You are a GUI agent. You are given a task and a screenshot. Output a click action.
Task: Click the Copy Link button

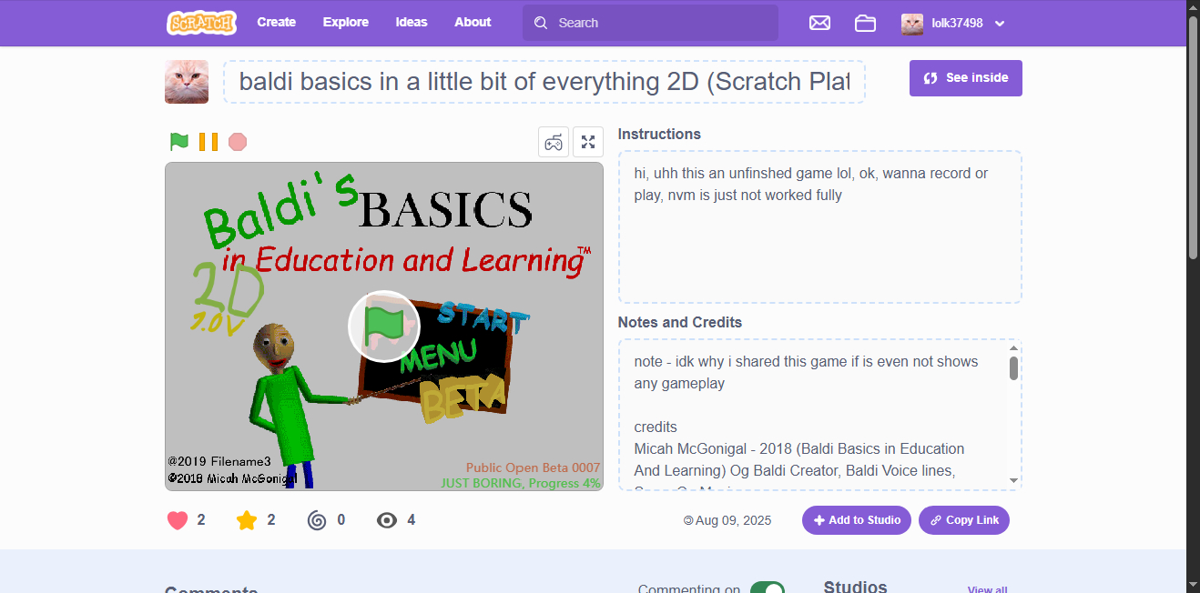tap(964, 520)
